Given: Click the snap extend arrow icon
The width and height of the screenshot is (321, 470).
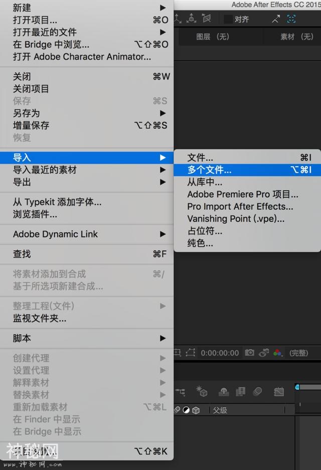Looking at the screenshot, I should tap(276, 19).
